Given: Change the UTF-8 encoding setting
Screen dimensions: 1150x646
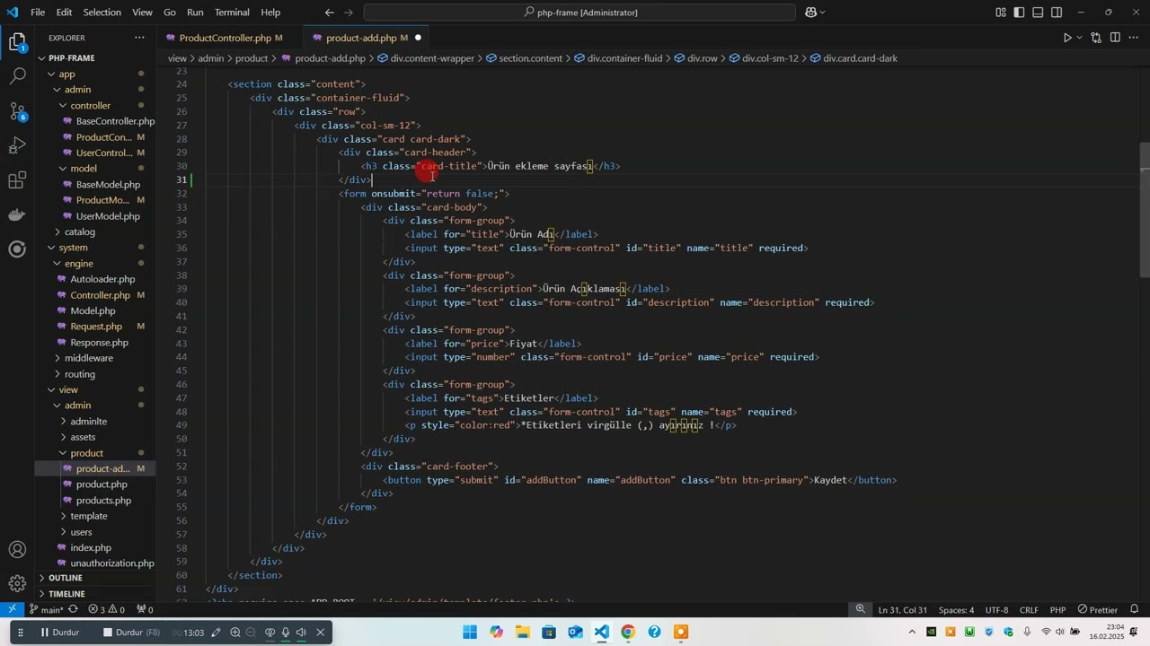Looking at the screenshot, I should coord(996,610).
